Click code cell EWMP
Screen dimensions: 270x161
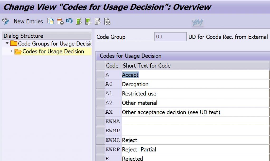113,130
